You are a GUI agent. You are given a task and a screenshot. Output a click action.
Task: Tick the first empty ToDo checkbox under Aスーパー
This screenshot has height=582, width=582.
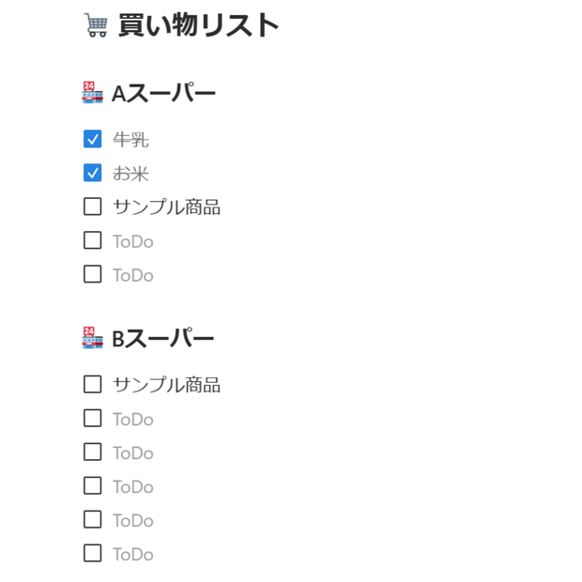tap(92, 240)
